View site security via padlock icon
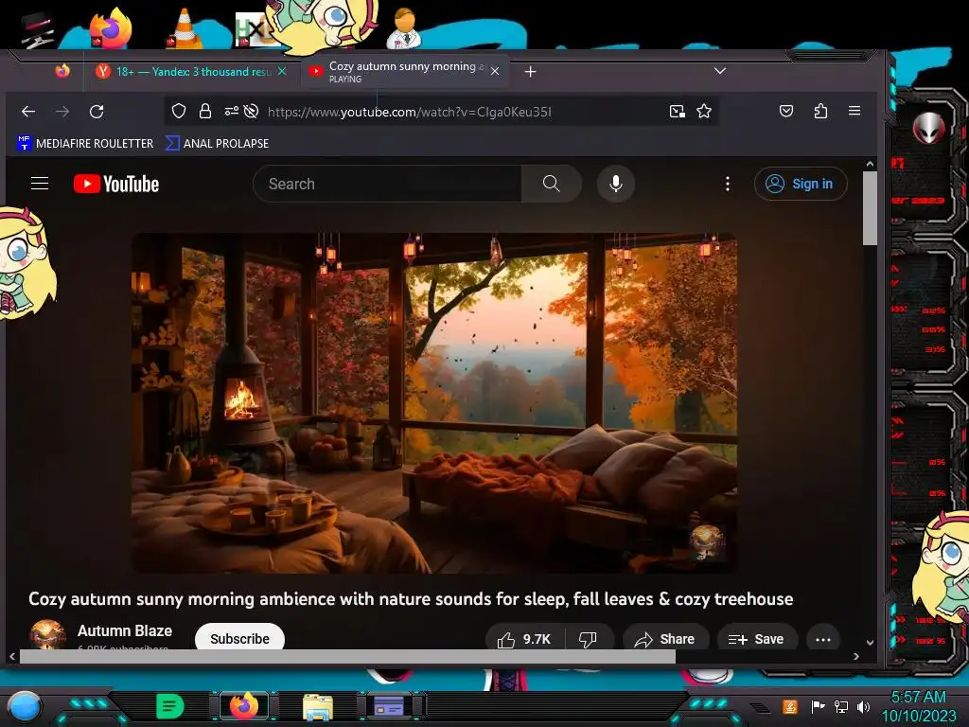The width and height of the screenshot is (969, 727). click(205, 112)
